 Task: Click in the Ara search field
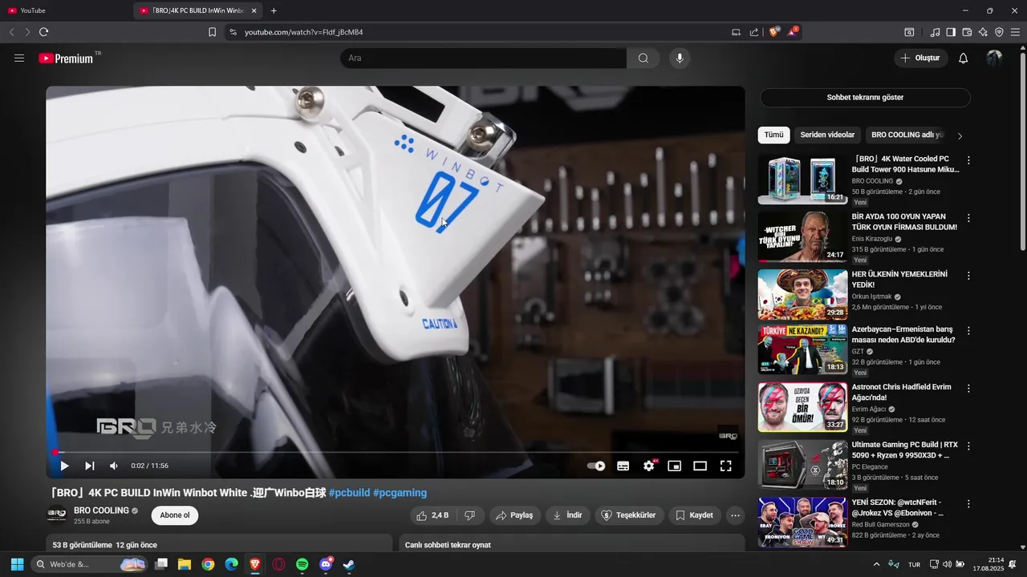tap(484, 59)
